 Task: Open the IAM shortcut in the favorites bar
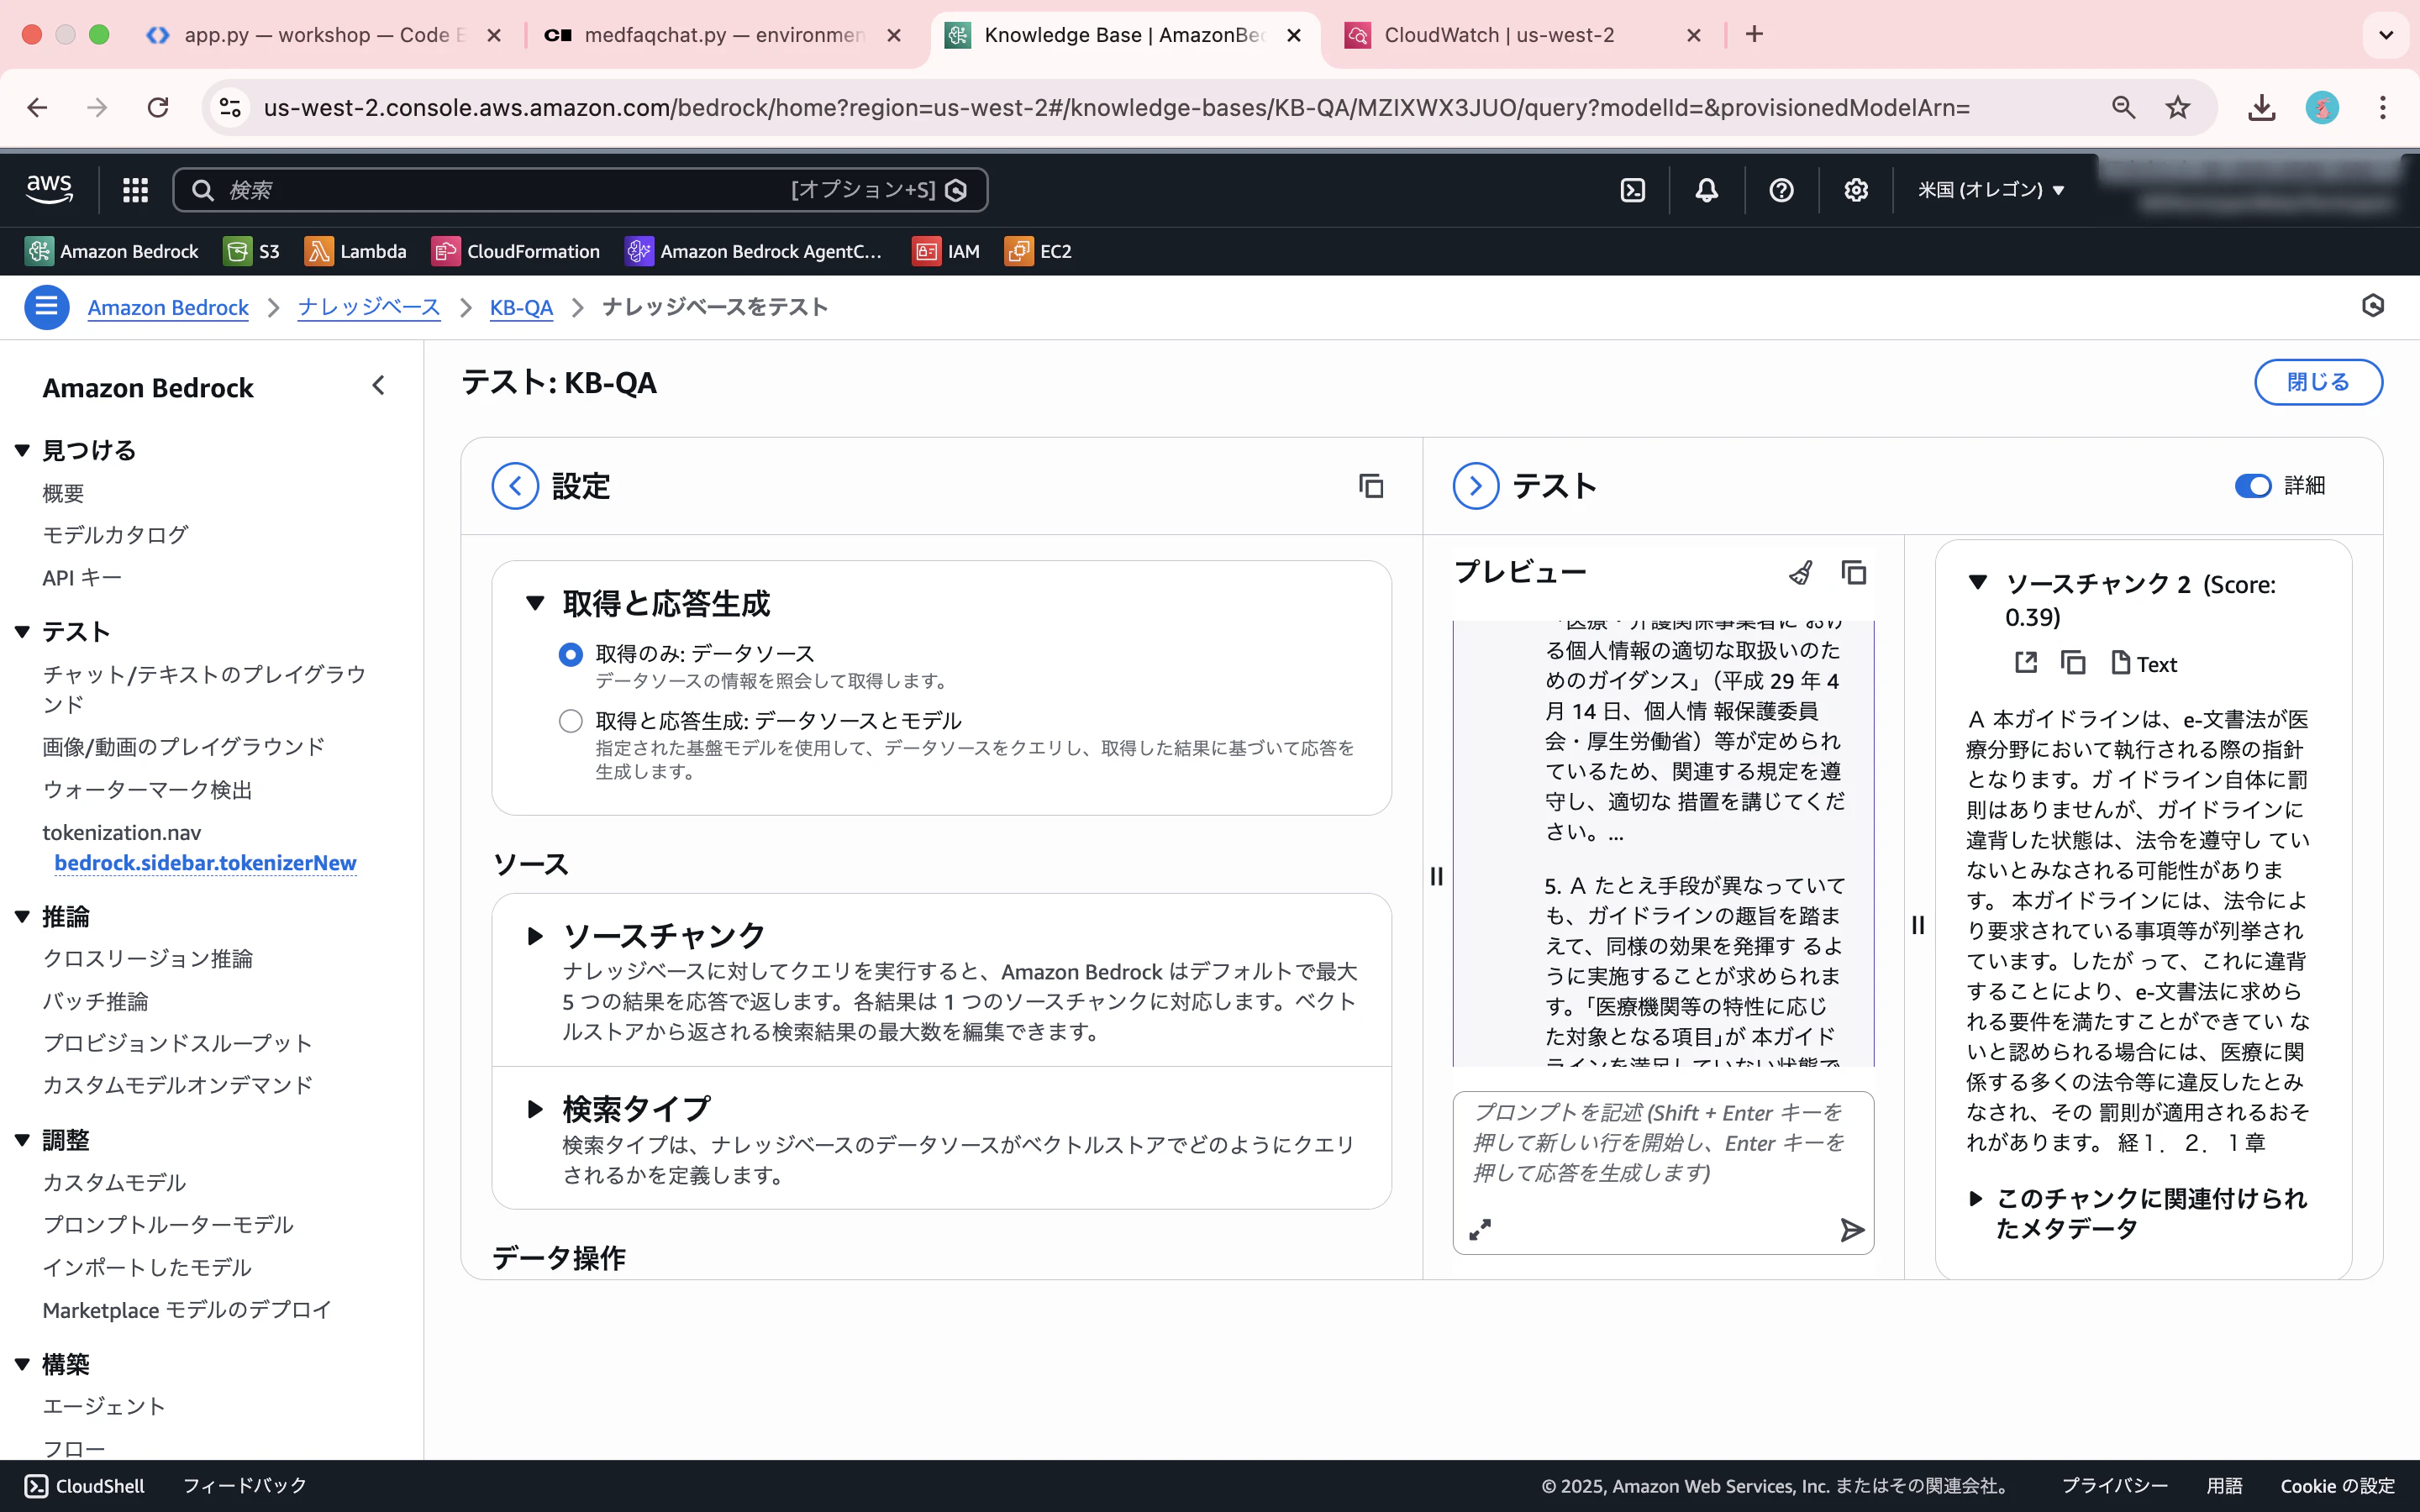946,251
